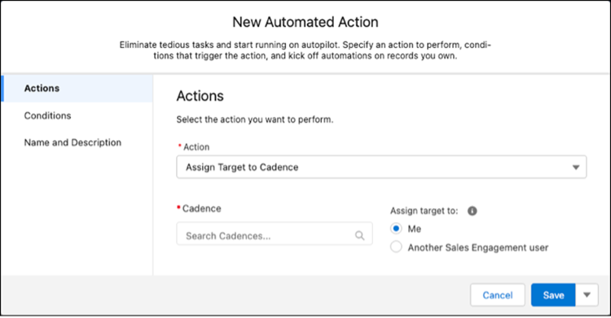The height and width of the screenshot is (318, 611).
Task: Click the info icon beside Assign target to
Action: pyautogui.click(x=472, y=211)
